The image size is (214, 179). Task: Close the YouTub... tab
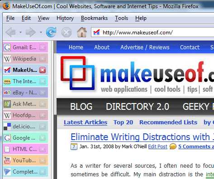(43, 160)
